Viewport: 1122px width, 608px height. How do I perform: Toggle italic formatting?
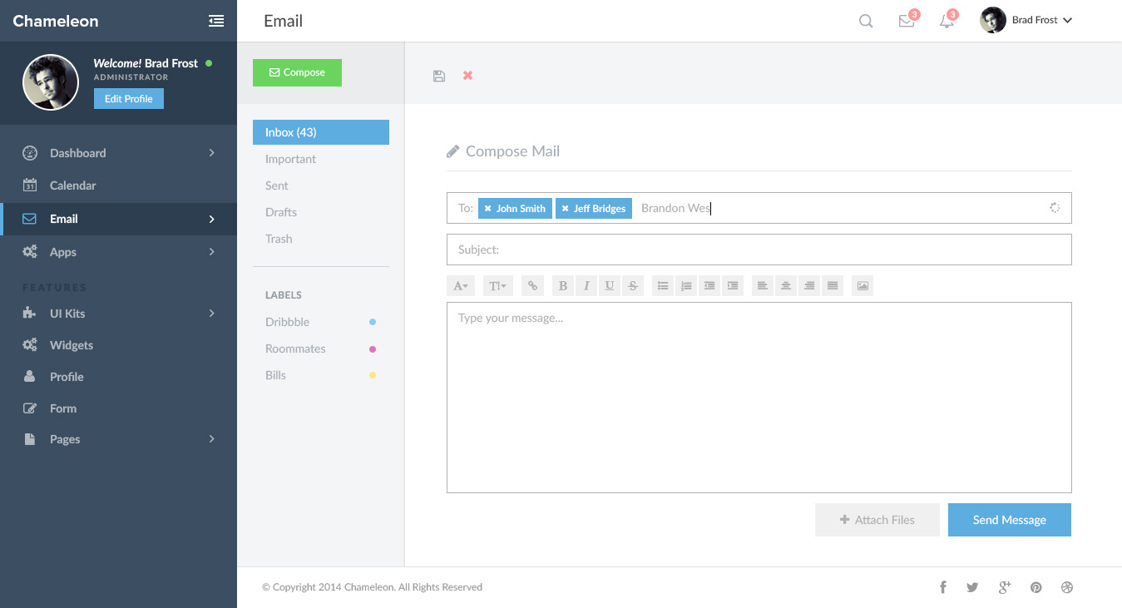(586, 286)
